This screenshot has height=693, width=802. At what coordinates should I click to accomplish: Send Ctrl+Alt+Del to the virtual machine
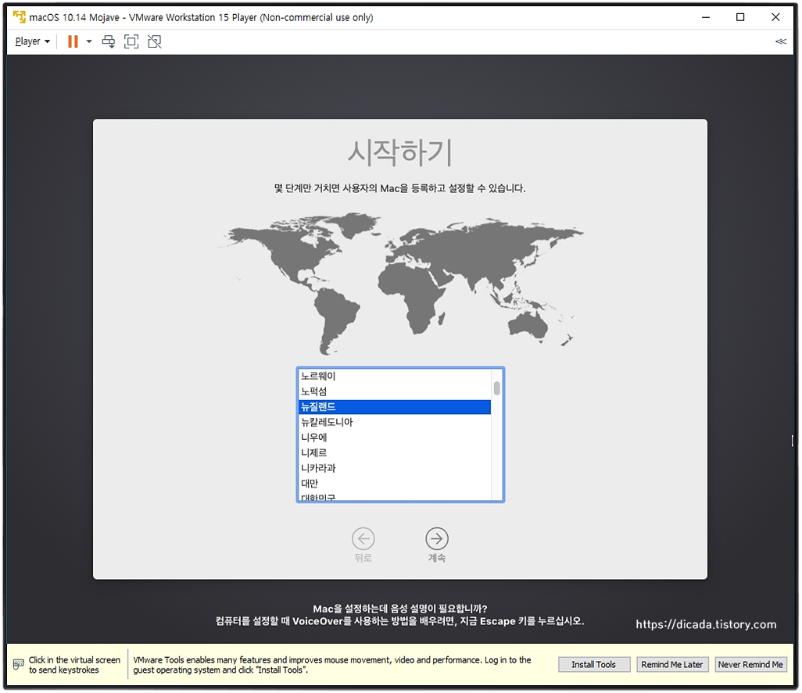pos(109,41)
